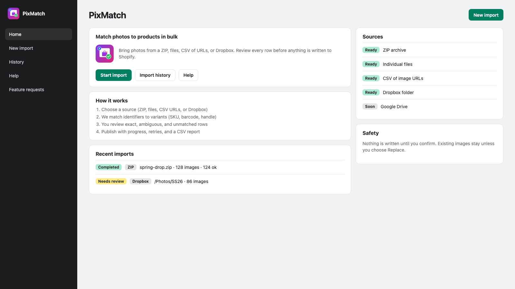Open the spring-drop.zip import row
The height and width of the screenshot is (289, 515).
point(220,167)
